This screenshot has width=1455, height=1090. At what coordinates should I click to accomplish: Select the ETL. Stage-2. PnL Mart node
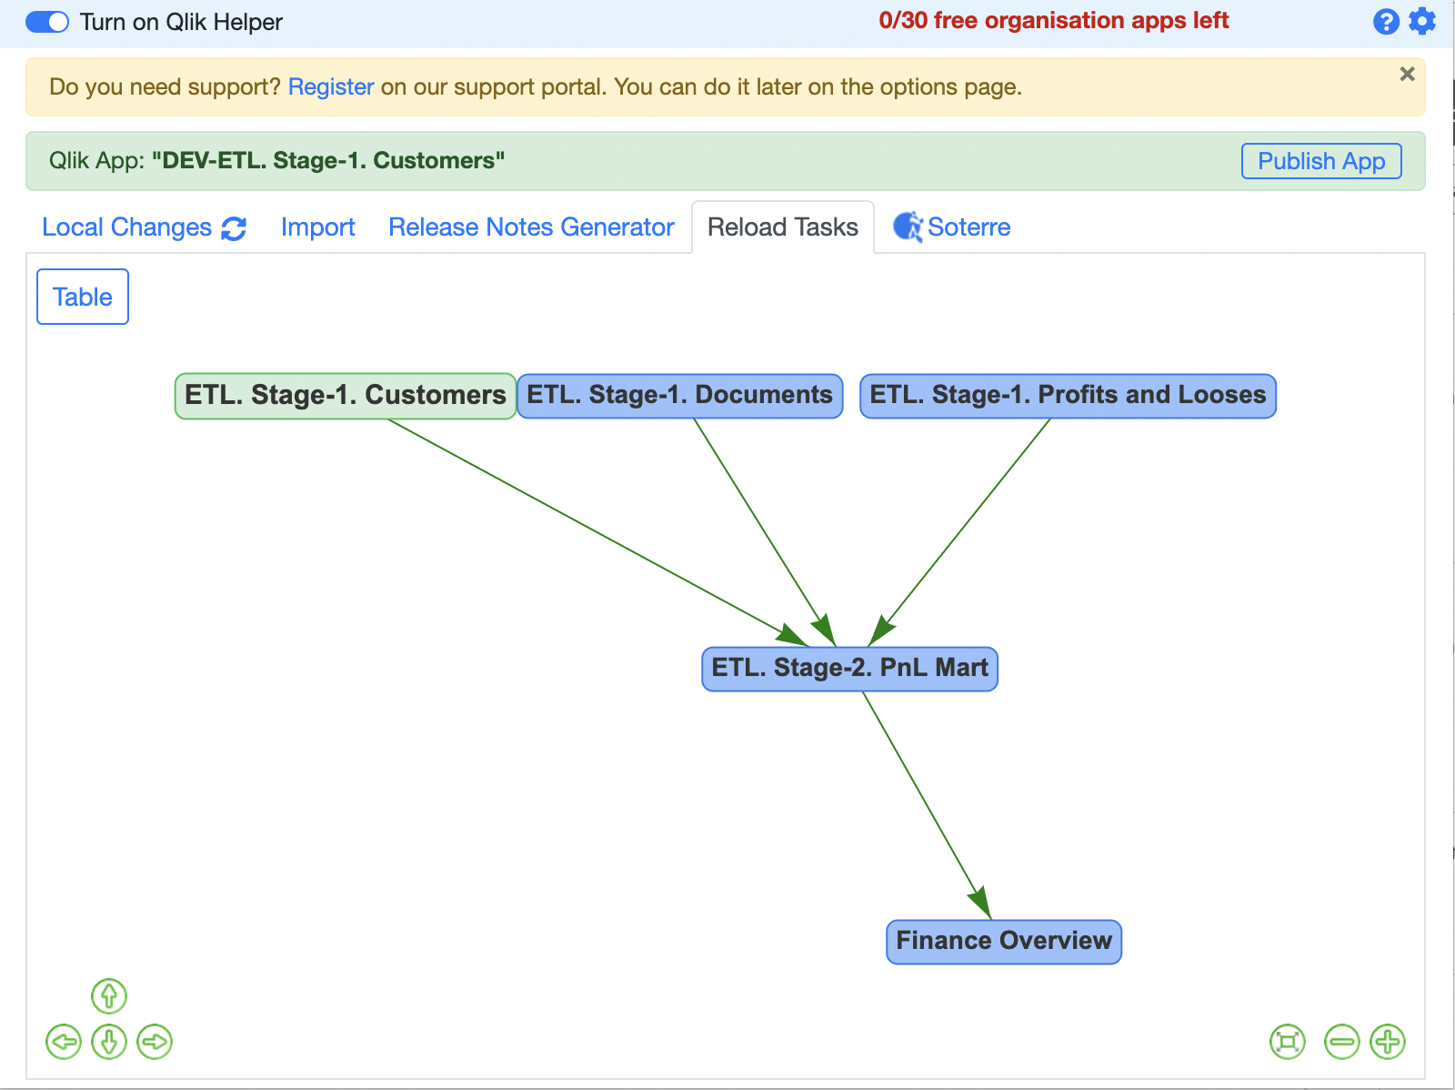[849, 667]
